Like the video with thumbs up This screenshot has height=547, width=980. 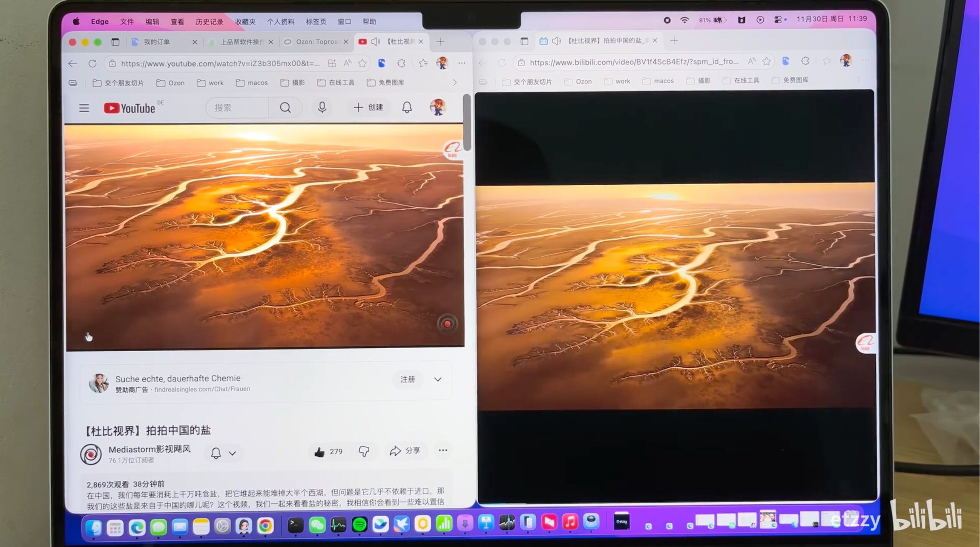coord(319,452)
